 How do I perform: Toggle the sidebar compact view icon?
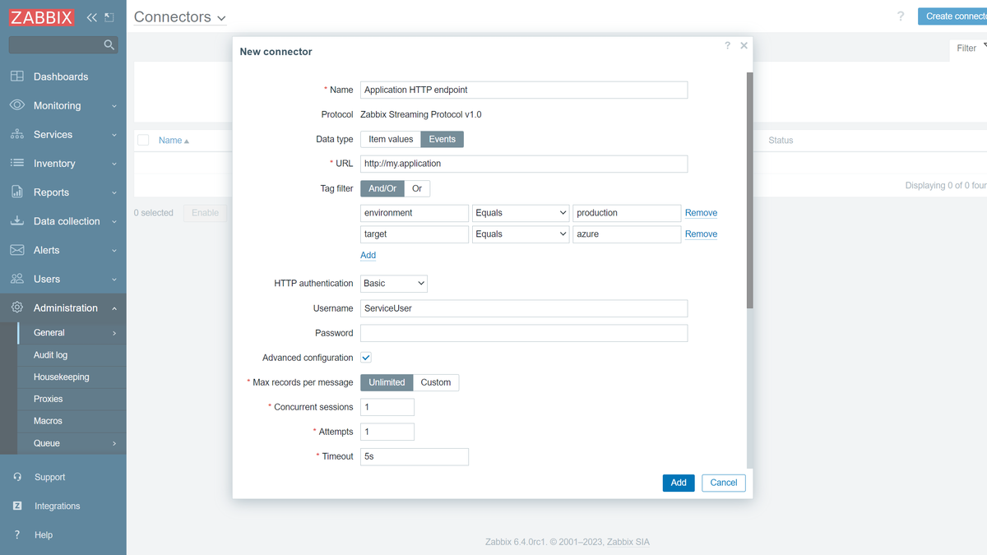[109, 17]
